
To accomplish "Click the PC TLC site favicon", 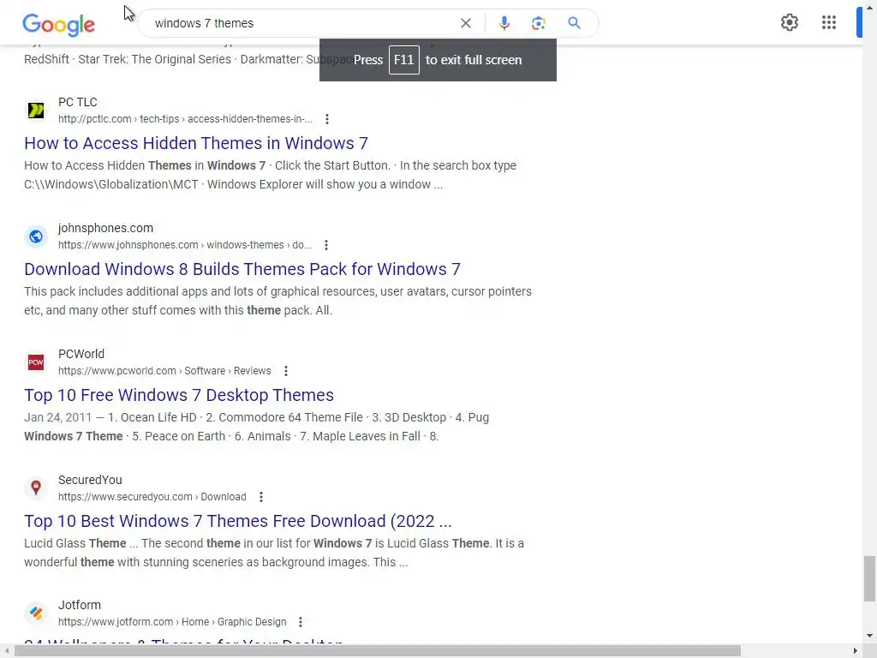I will coord(36,111).
